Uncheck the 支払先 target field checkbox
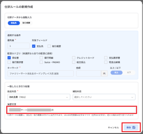 tap(34, 46)
